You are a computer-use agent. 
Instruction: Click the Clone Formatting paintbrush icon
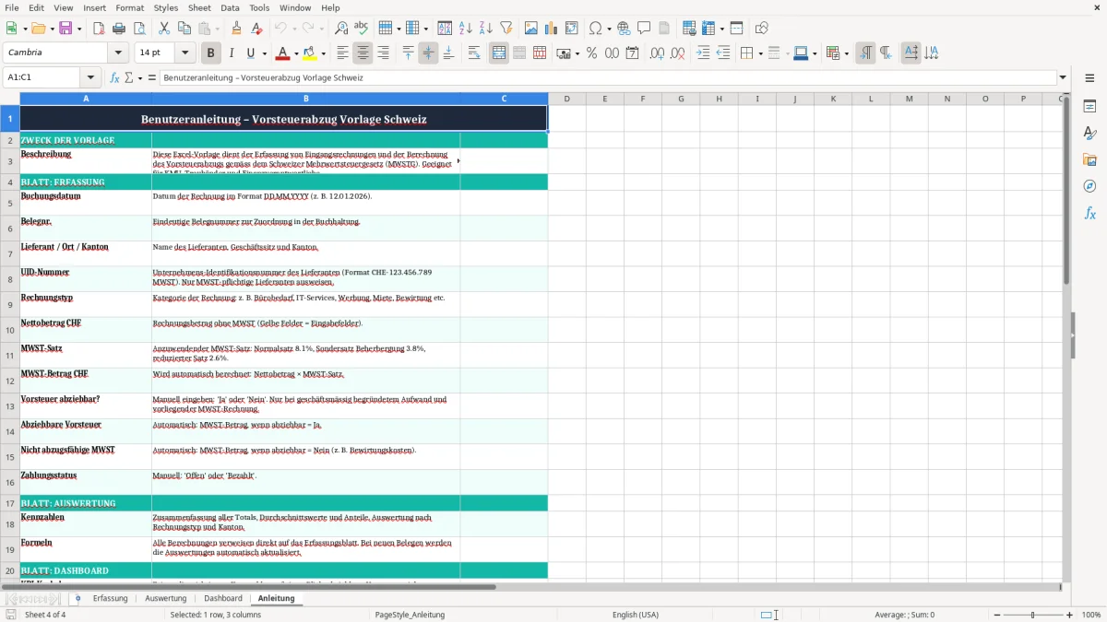tap(237, 28)
